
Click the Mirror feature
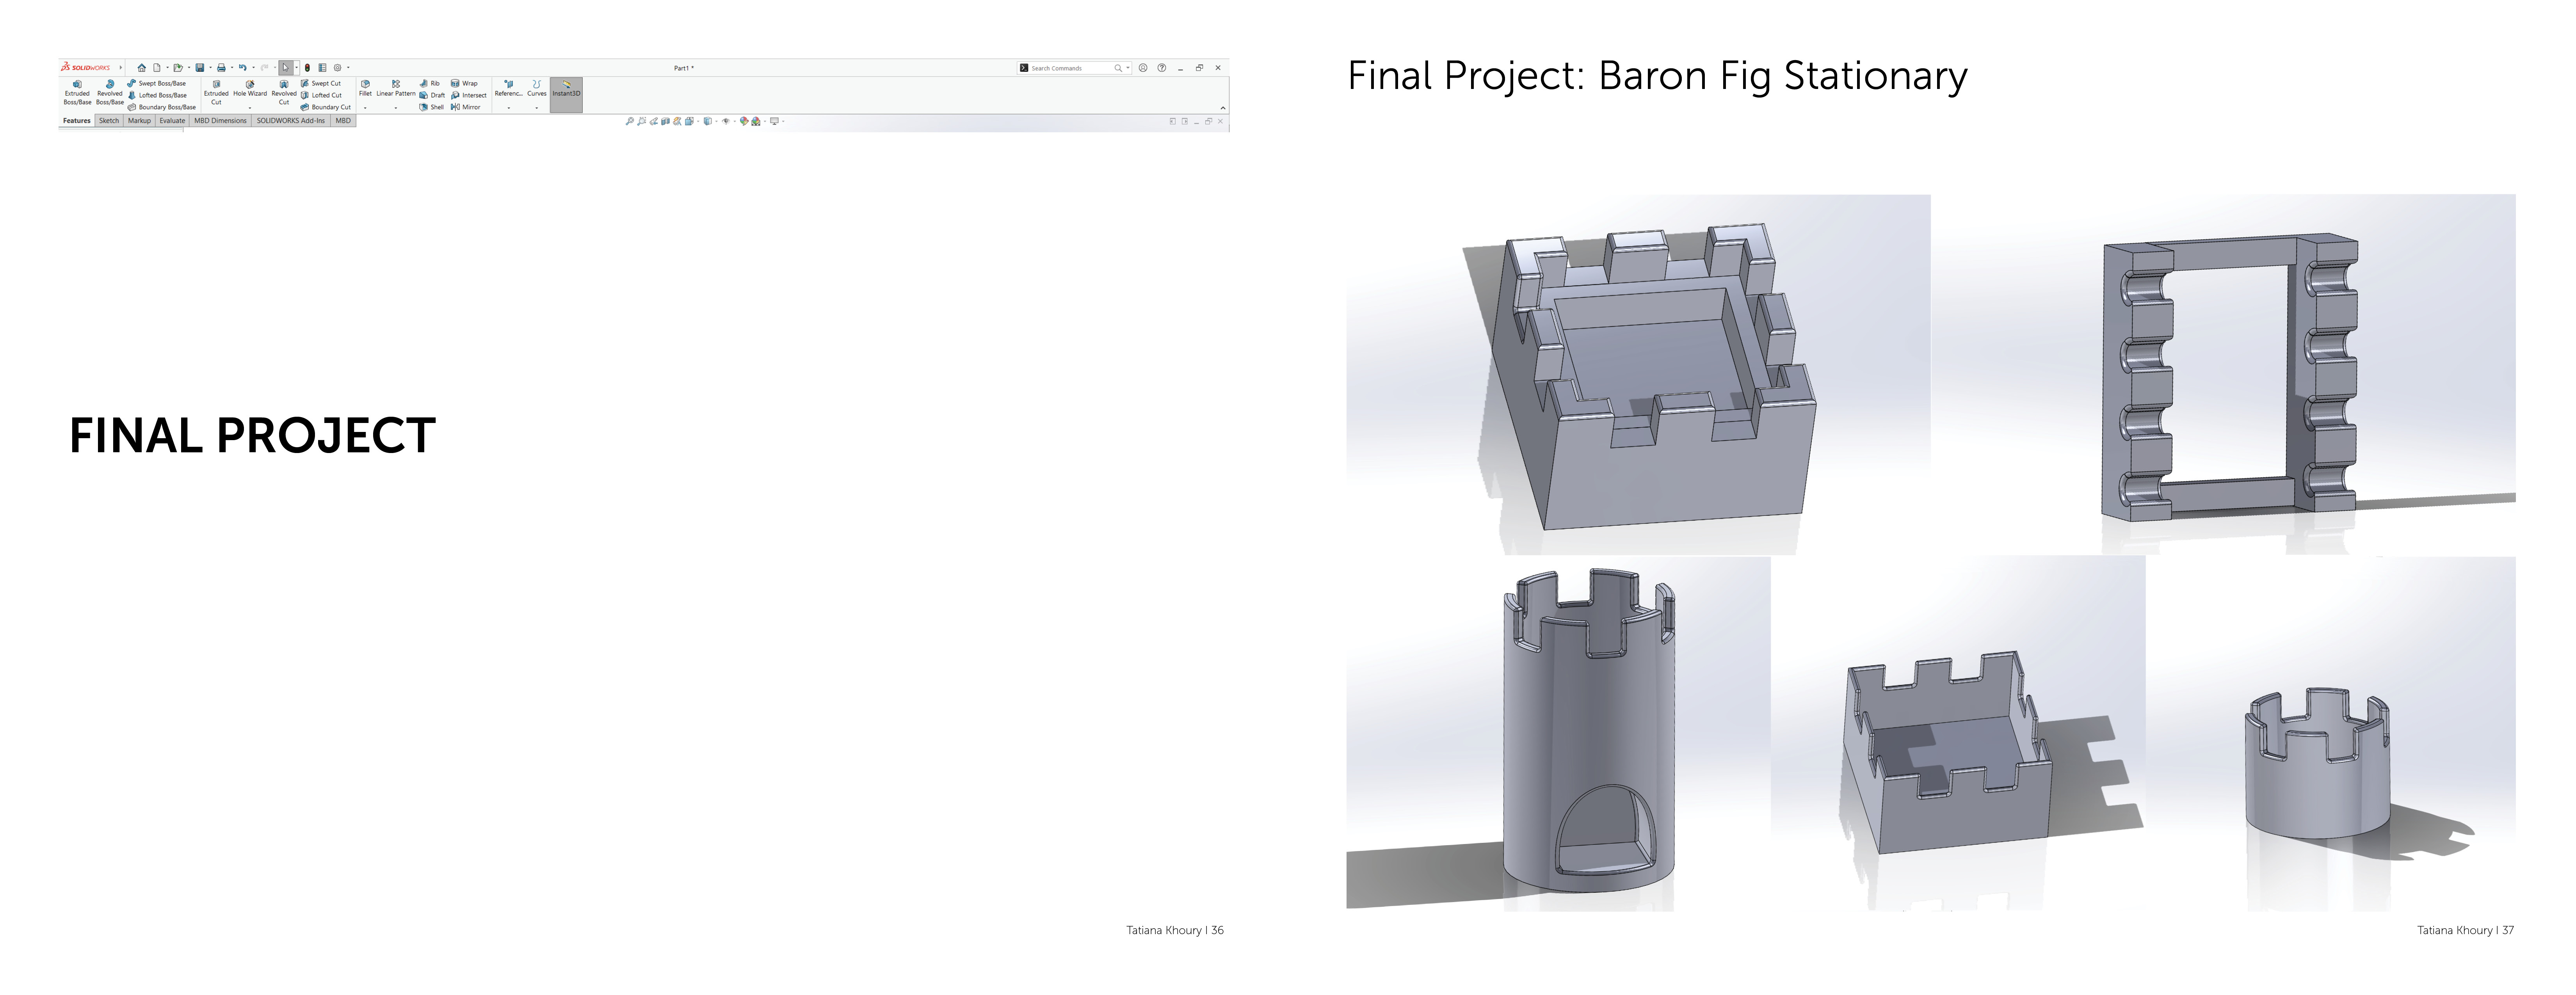[466, 107]
